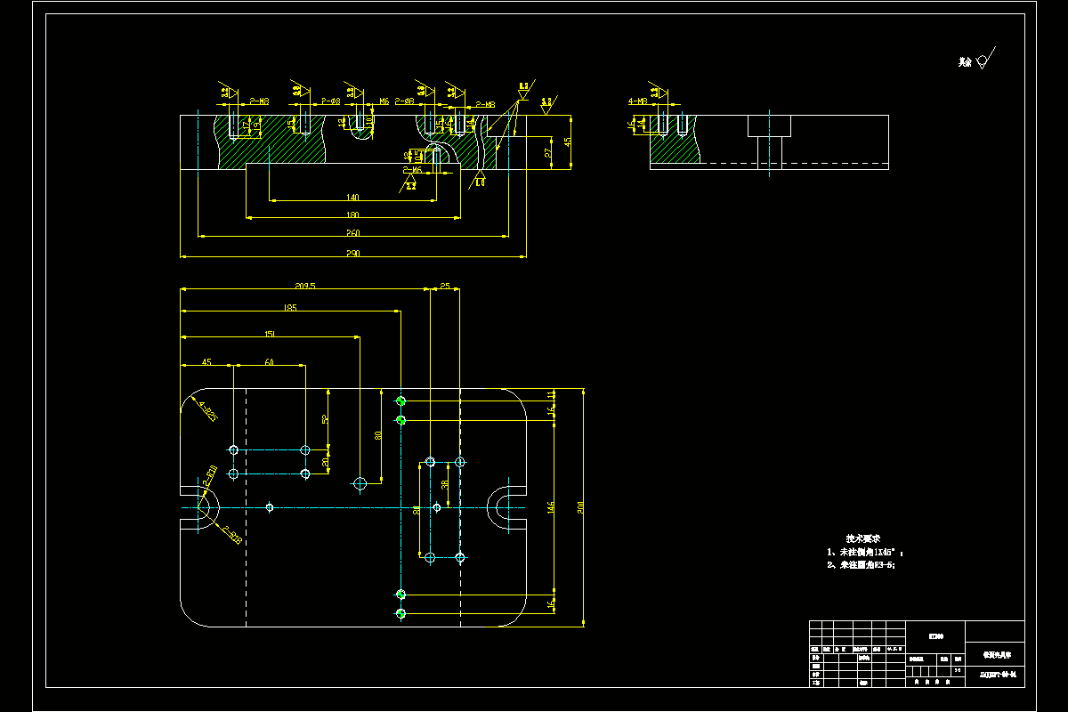The width and height of the screenshot is (1068, 712).
Task: Click the 17 hole depth dimension
Action: click(x=247, y=125)
